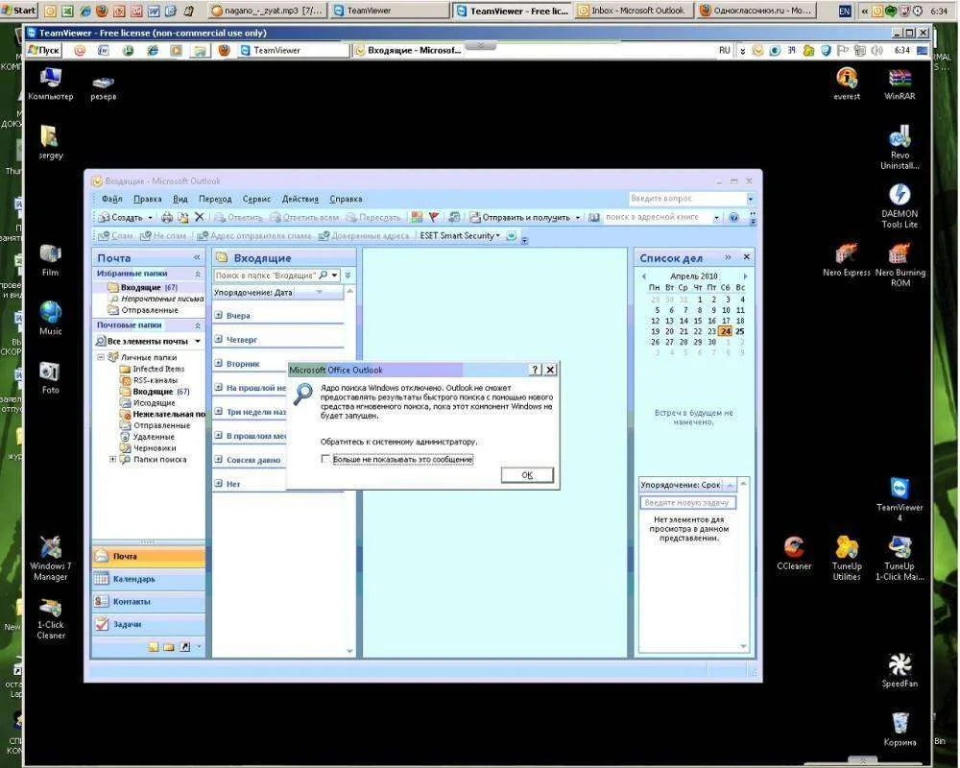Open the Справка menu
The image size is (960, 768).
(346, 199)
